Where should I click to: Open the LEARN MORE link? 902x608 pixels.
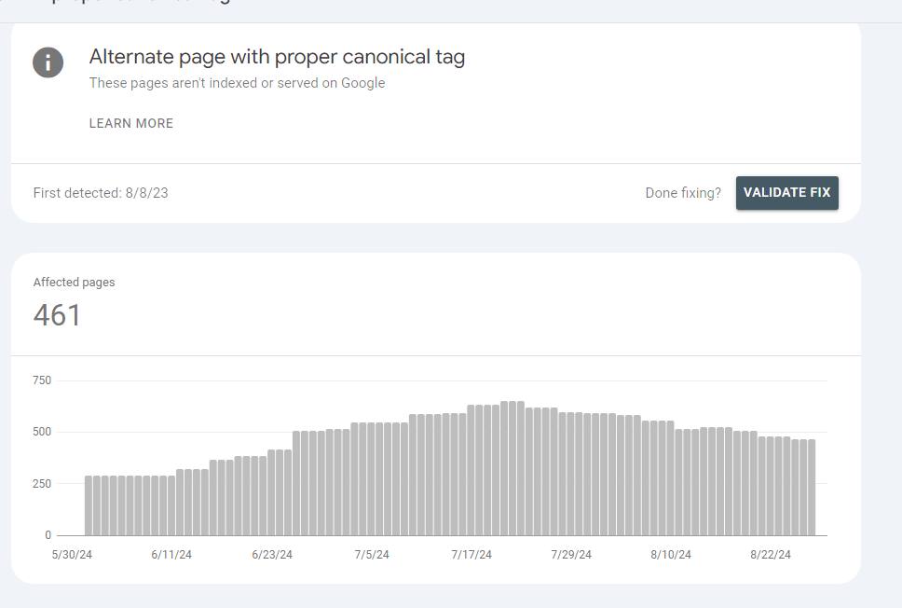(131, 123)
